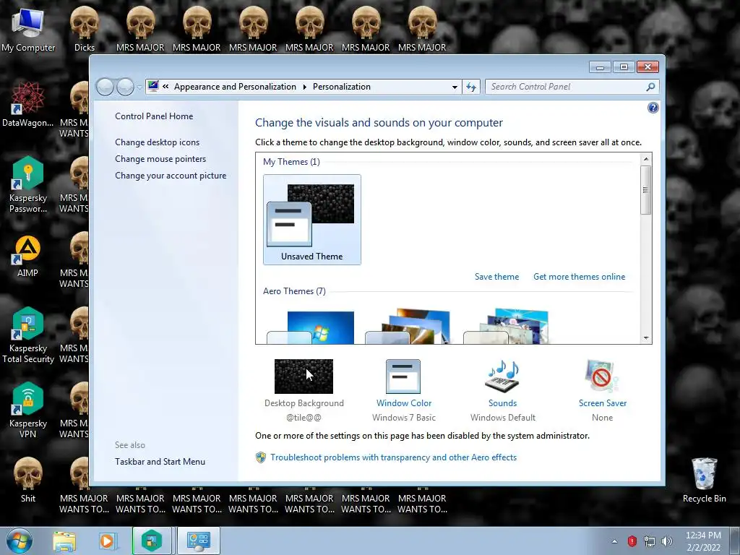Click Appearance and Personalization breadcrumb

coord(235,87)
